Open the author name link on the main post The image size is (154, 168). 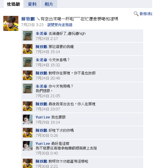pos(28,19)
